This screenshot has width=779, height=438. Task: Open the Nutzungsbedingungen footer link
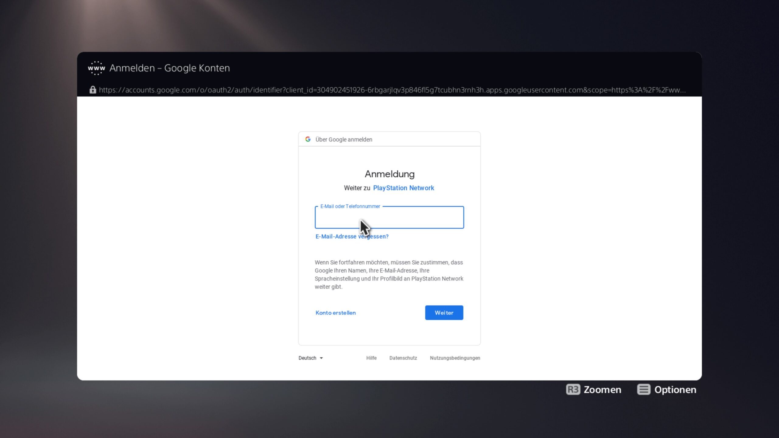coord(455,358)
